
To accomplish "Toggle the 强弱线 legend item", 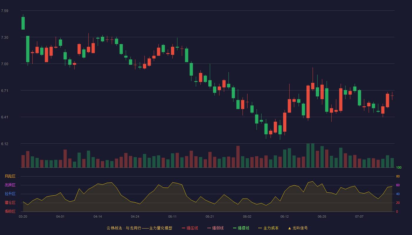I will pyautogui.click(x=215, y=228).
